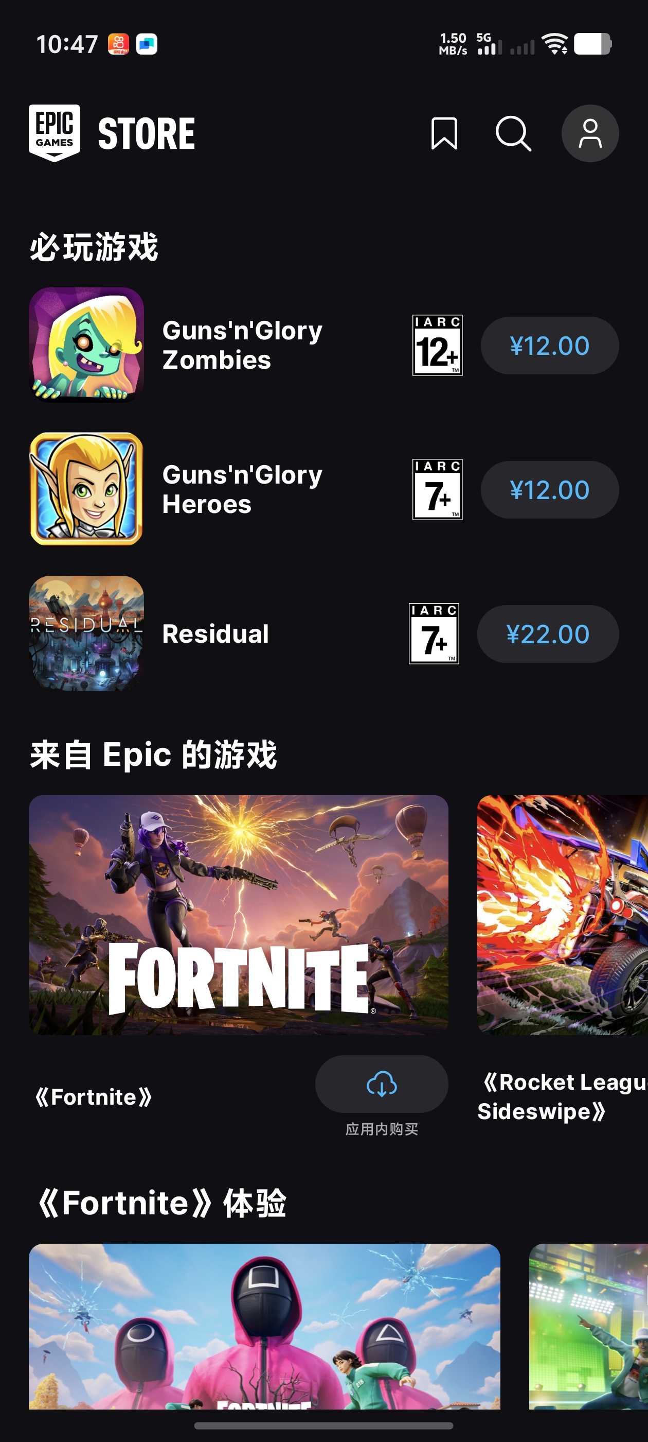Tap the 《Rocket League Sideswipe》 title
This screenshot has height=1442, width=648.
(x=563, y=1096)
